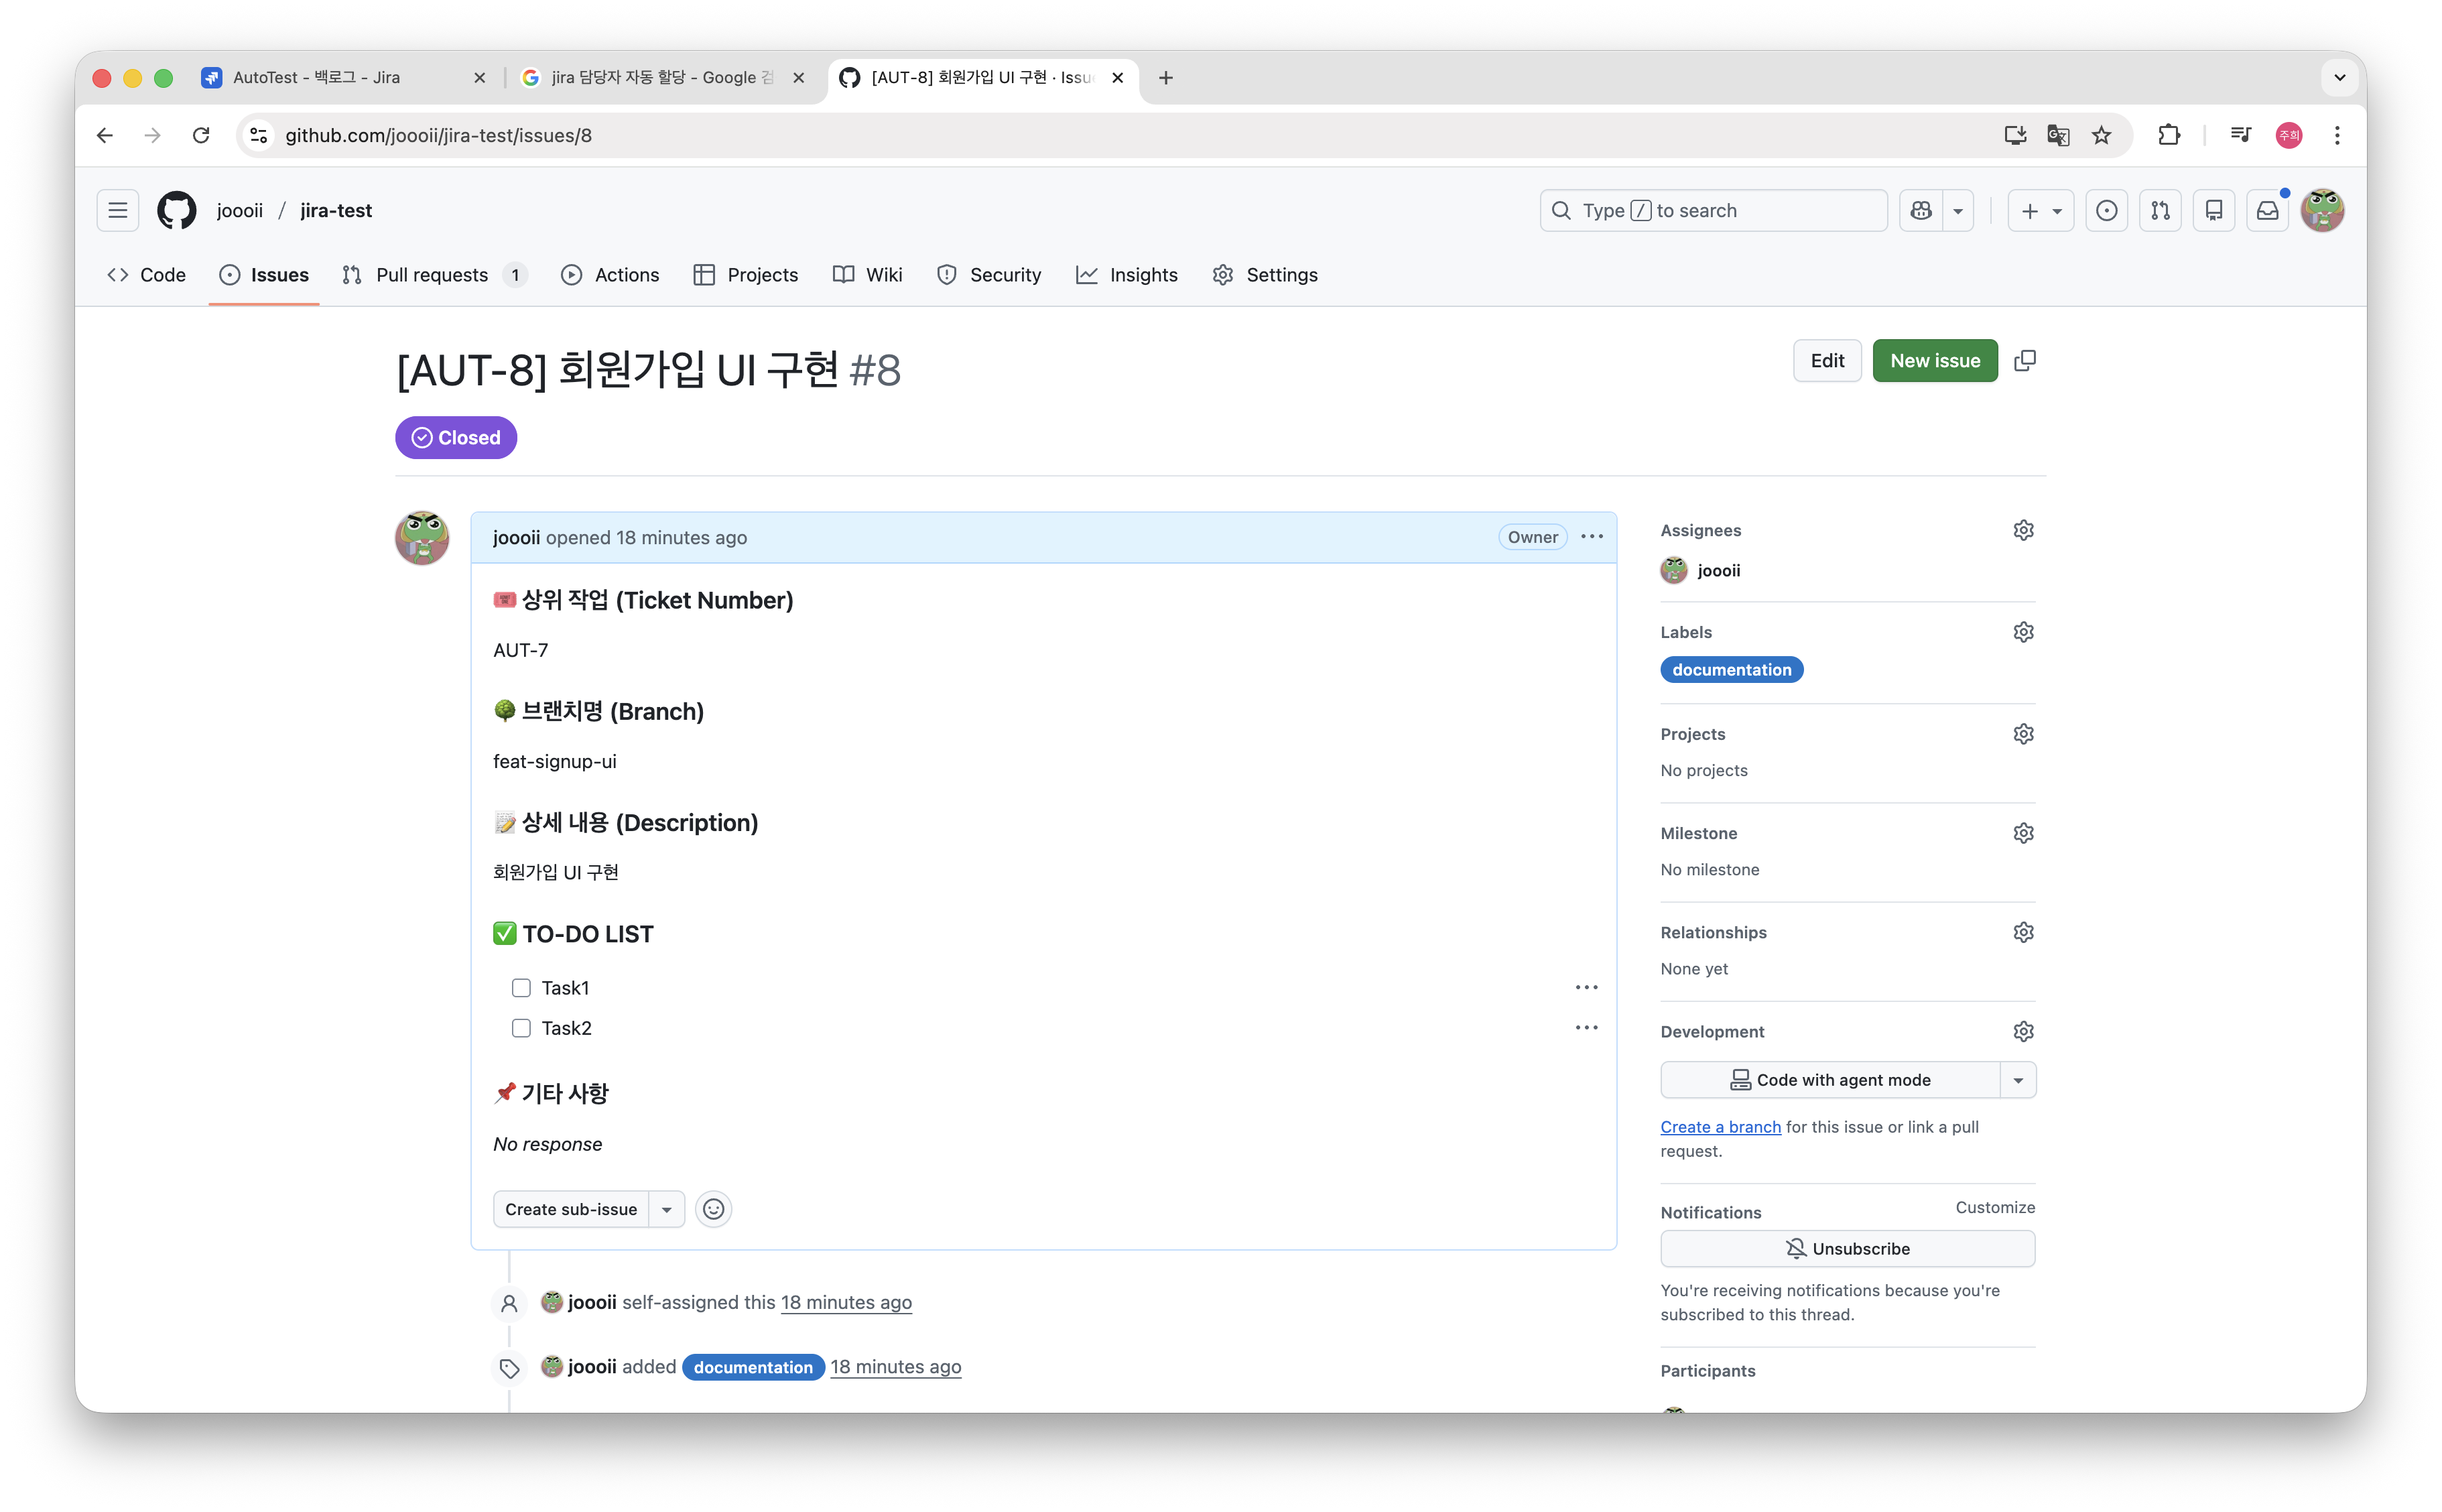Click the blue documentation label swatch
The width and height of the screenshot is (2442, 1512).
tap(1731, 670)
